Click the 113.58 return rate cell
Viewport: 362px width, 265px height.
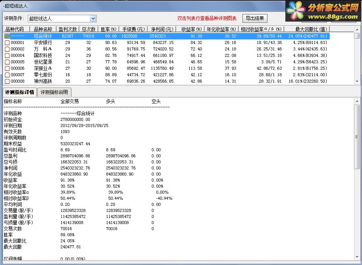click(195, 69)
